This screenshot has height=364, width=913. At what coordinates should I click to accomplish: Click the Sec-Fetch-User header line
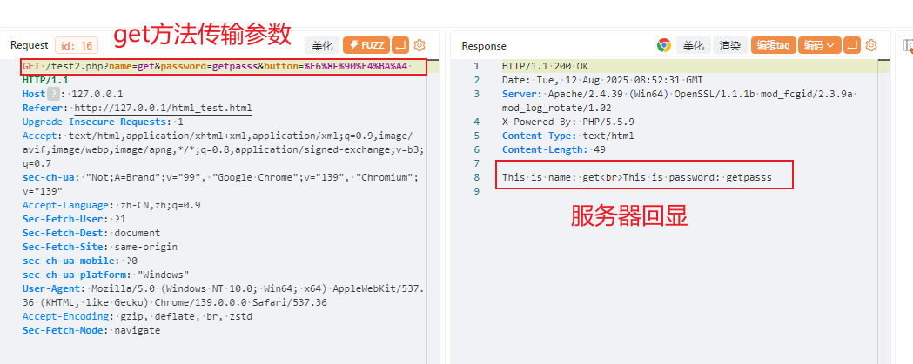point(74,219)
